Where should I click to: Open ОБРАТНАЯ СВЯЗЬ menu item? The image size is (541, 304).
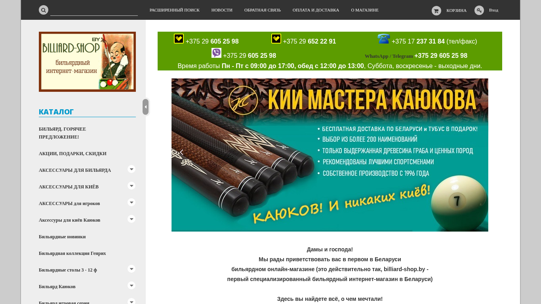263,10
